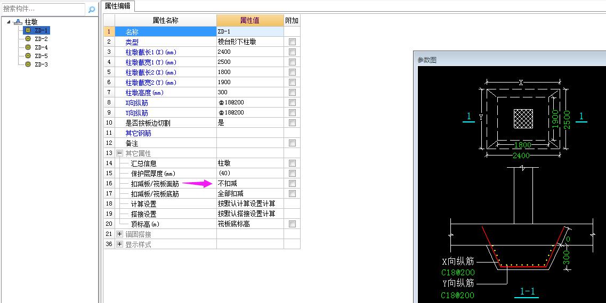Click the 备注 value cell
Viewport: 606px width, 303px height.
(250, 143)
